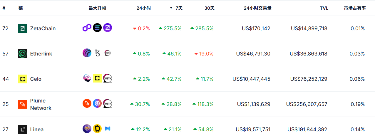
Task: Open the Celo chain name link
Action: click(x=36, y=79)
